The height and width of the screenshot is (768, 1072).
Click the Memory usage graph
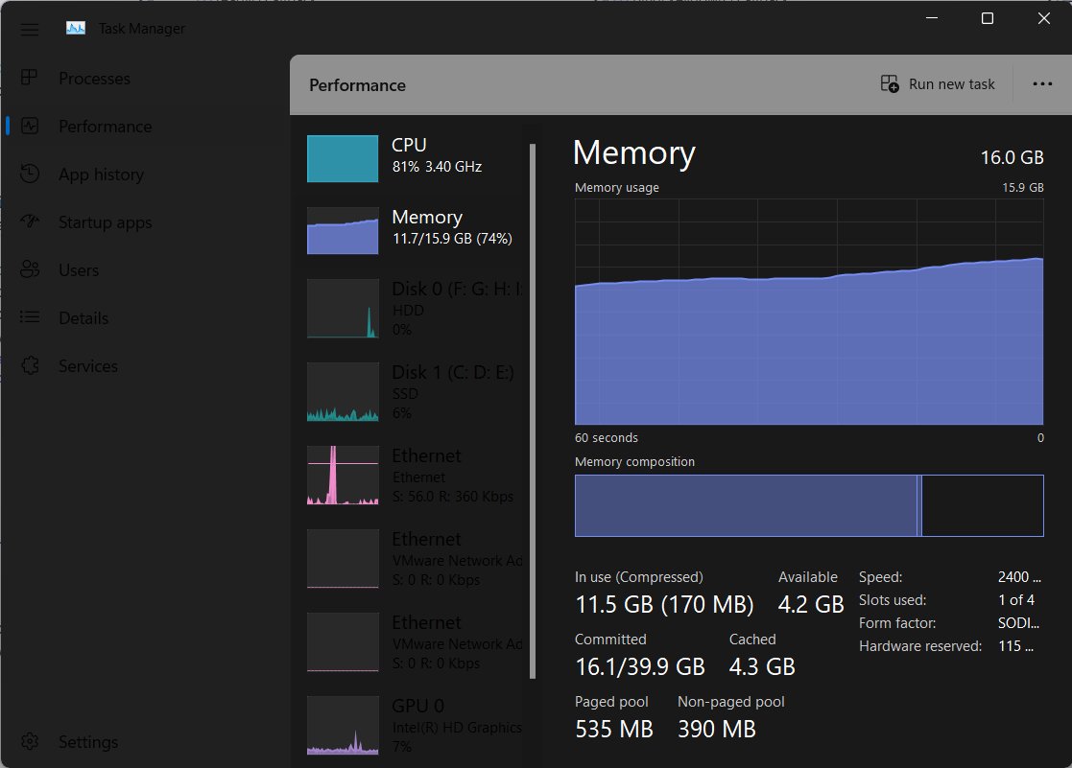(x=809, y=313)
